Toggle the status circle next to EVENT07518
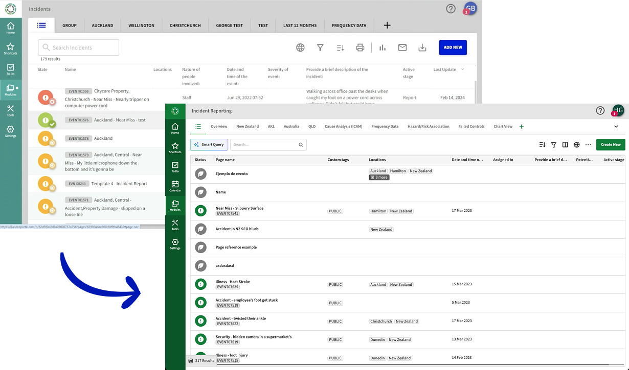 click(200, 303)
